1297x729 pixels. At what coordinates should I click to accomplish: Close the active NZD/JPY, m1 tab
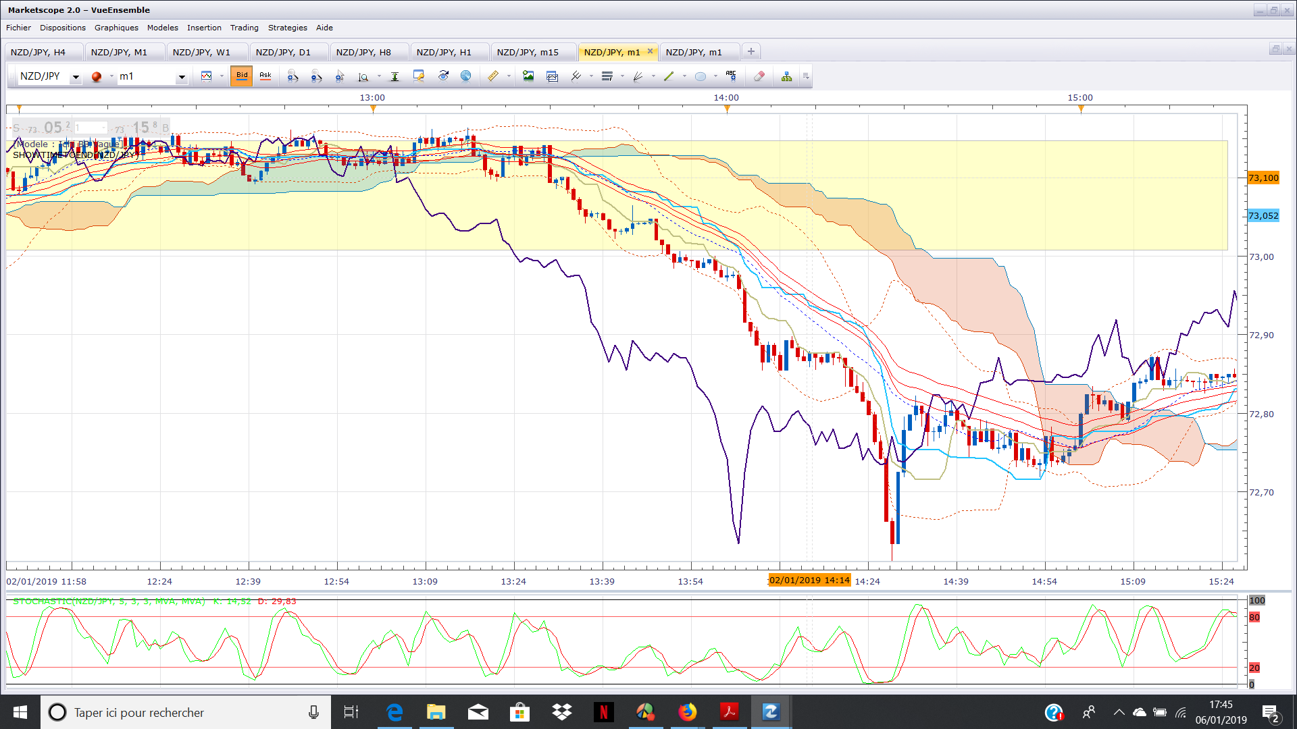[651, 51]
